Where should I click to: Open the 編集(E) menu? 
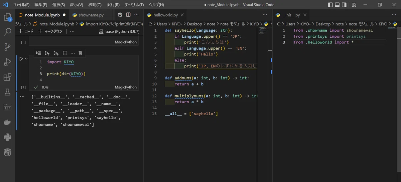[x=41, y=5]
